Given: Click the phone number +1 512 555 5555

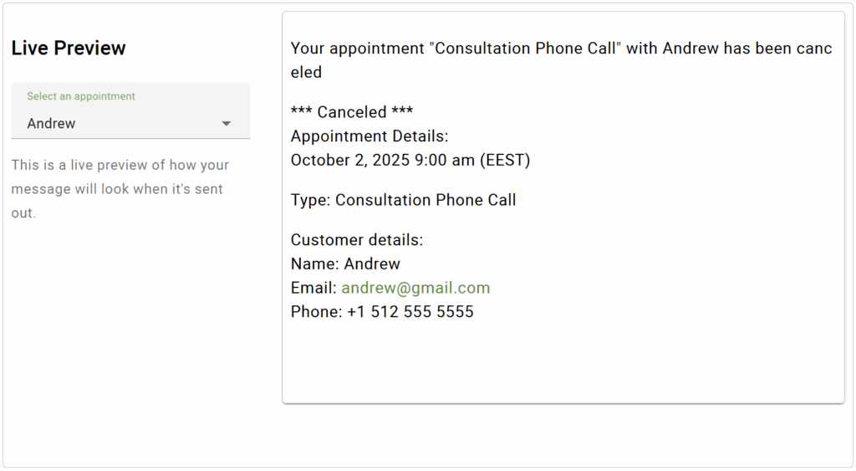Looking at the screenshot, I should (x=410, y=312).
